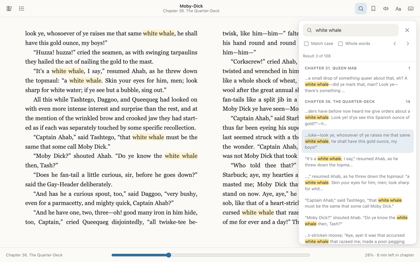The image size is (420, 262).
Task: Click the 'white whale' search field
Action: coord(351,30)
